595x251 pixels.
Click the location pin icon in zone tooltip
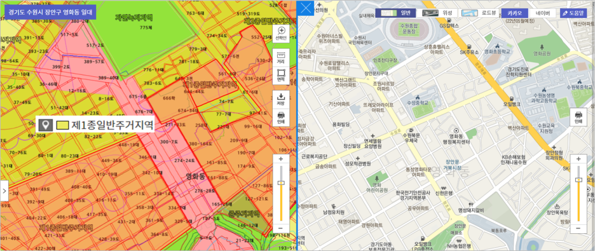(46, 125)
